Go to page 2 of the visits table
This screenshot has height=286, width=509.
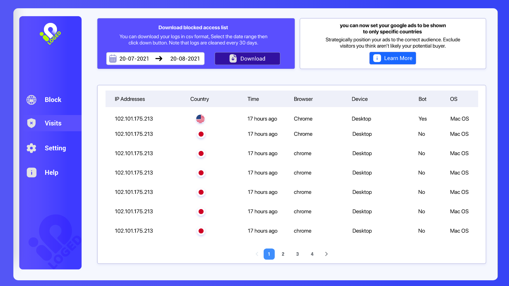pos(283,254)
